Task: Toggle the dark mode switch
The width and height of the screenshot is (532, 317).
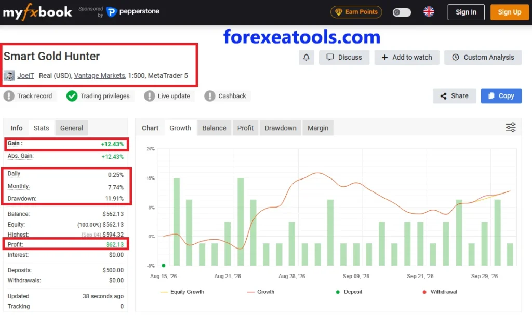Action: 402,12
